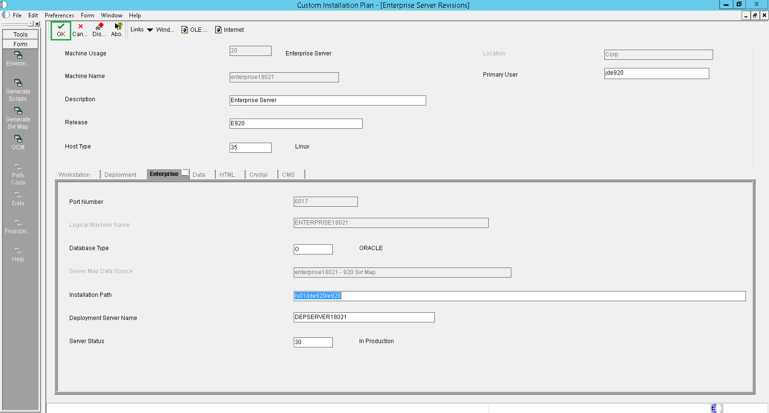769x413 pixels.
Task: Click the Server Status input field
Action: tap(313, 342)
